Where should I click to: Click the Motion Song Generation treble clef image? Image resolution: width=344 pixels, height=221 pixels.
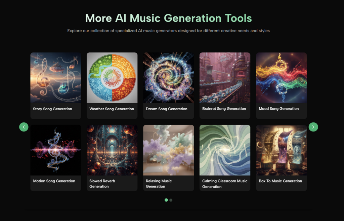[x=56, y=150]
